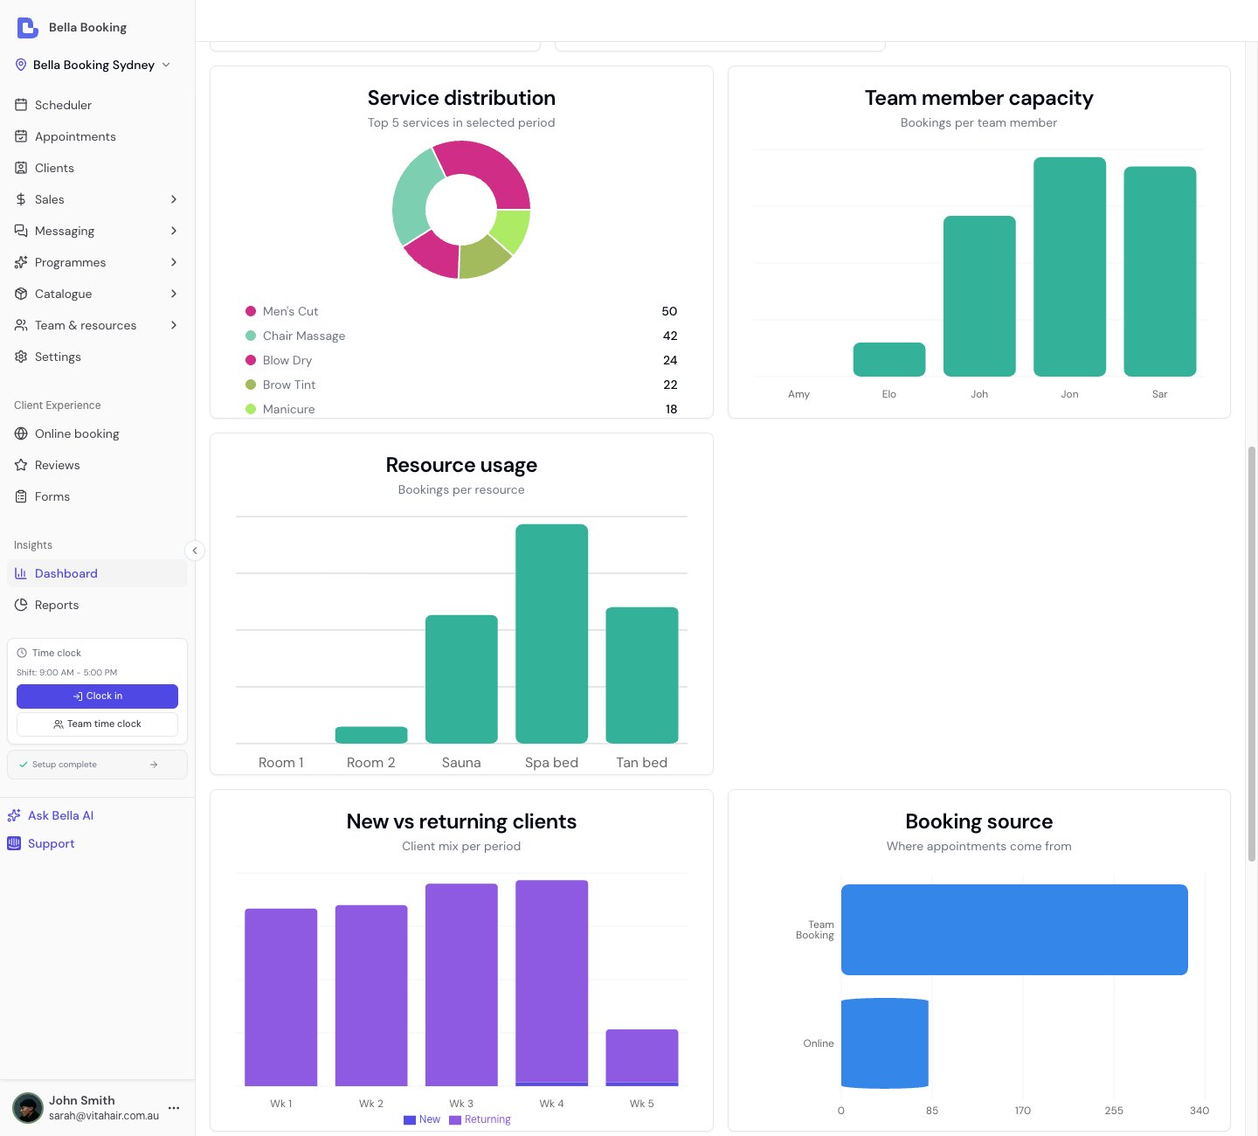Expand the Programmes submenu chevron
The width and height of the screenshot is (1258, 1136).
click(x=174, y=262)
